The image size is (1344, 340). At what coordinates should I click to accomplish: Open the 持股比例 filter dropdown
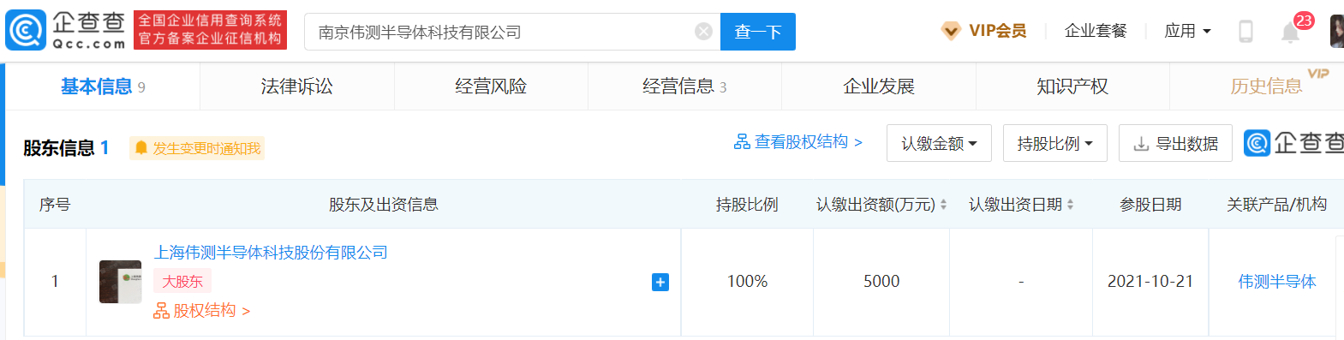click(x=1055, y=143)
